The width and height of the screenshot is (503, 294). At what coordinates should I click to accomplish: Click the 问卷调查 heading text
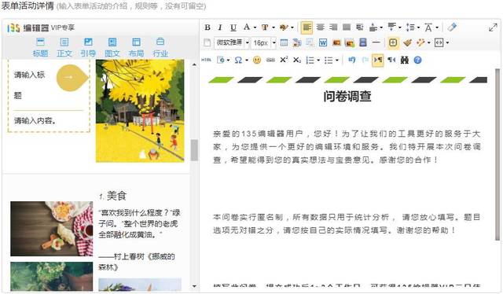(x=347, y=96)
